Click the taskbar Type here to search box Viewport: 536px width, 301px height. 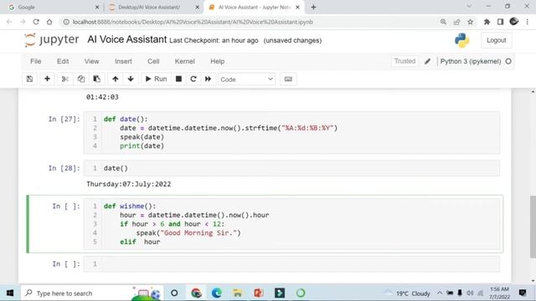point(92,293)
